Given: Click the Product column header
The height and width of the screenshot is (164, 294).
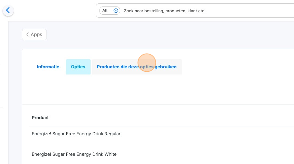Looking at the screenshot, I should click(40, 118).
